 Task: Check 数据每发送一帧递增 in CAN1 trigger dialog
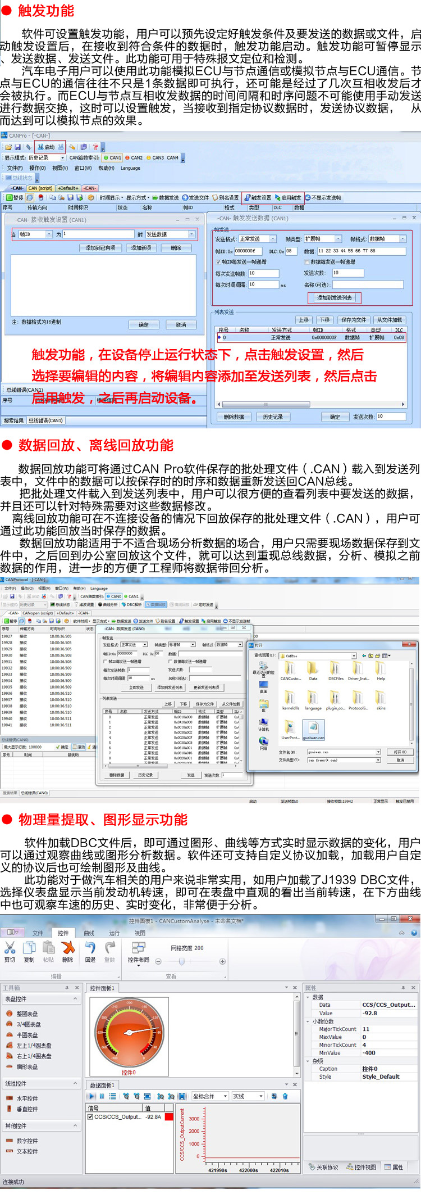[307, 262]
